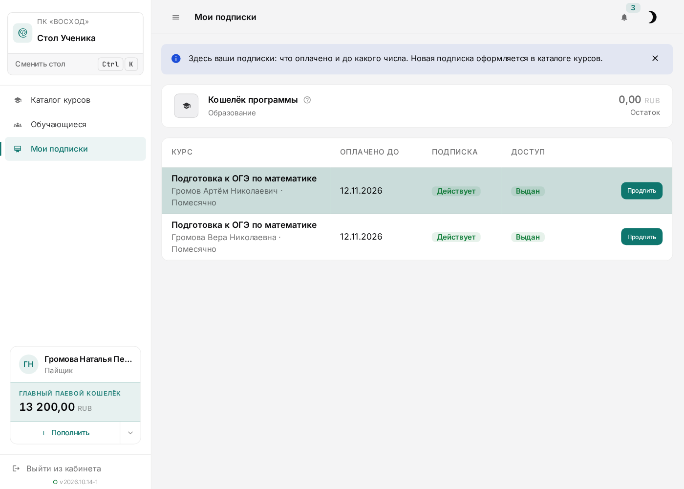Viewport: 684px width, 489px height.
Task: Click the Каталог курсов graduation cap icon
Action: (18, 100)
